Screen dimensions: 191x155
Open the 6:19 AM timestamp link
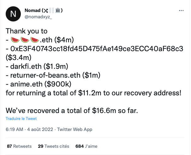15,129
